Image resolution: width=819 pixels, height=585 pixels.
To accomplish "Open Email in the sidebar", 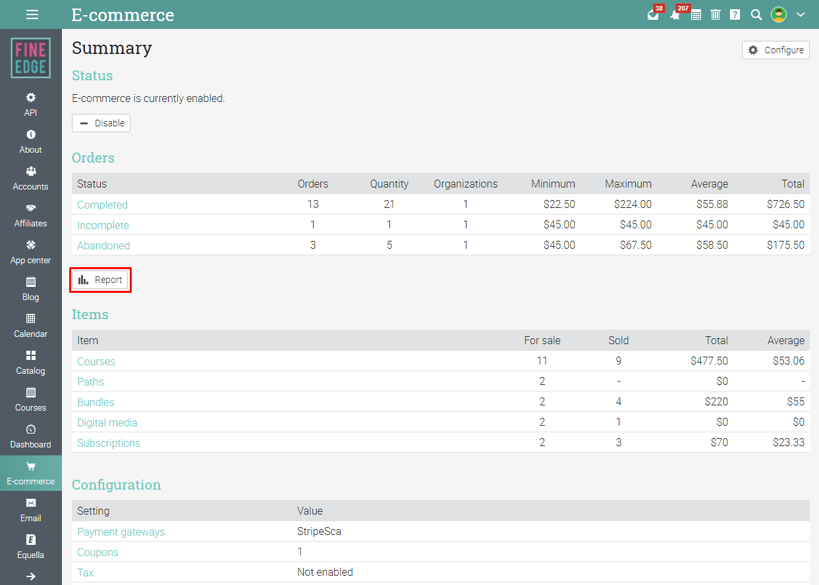I will click(x=30, y=510).
